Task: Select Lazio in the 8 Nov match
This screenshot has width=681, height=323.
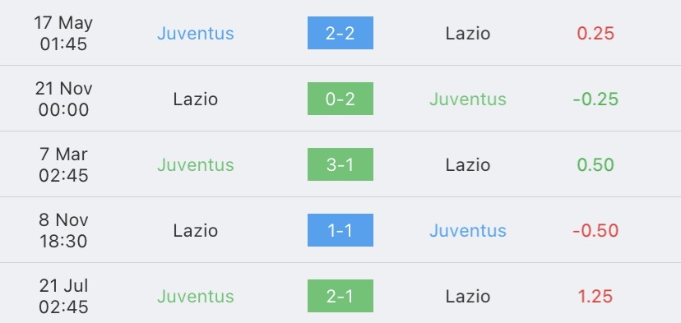Action: [196, 230]
